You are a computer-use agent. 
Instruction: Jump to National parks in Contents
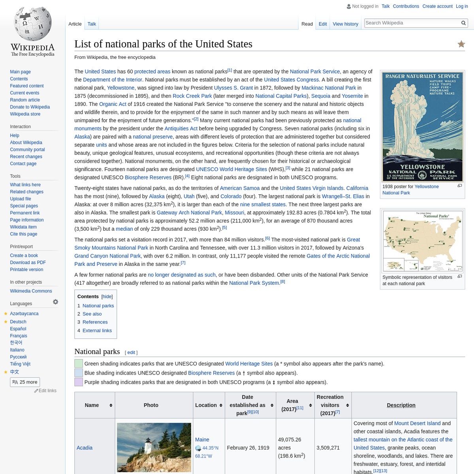tap(98, 306)
